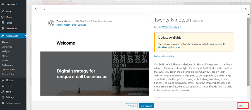Image resolution: width=251 pixels, height=110 pixels.
Task: Click the WordPress logo in theme preview
Action: [51, 23]
